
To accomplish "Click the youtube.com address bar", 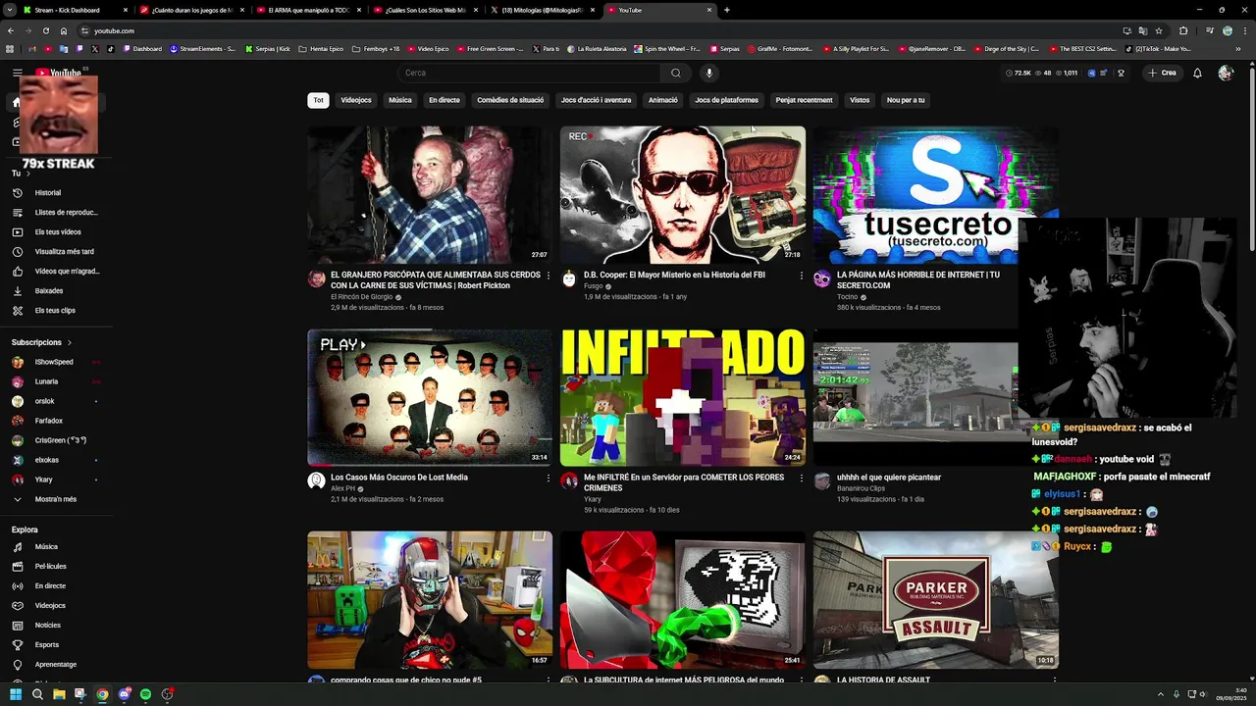I will coord(589,30).
